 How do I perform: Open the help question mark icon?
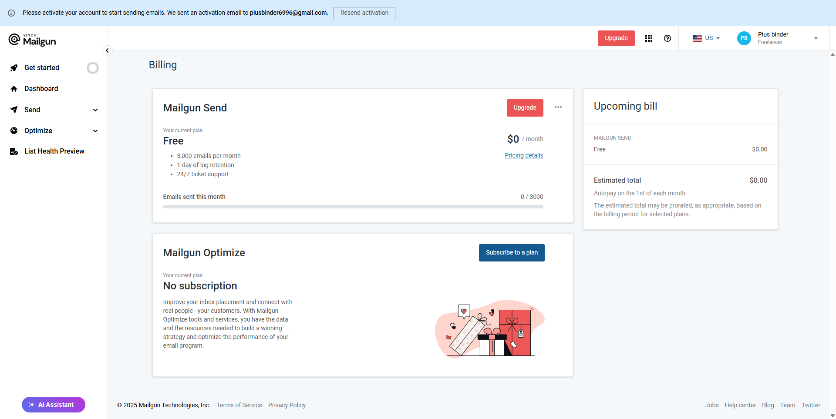(x=667, y=38)
